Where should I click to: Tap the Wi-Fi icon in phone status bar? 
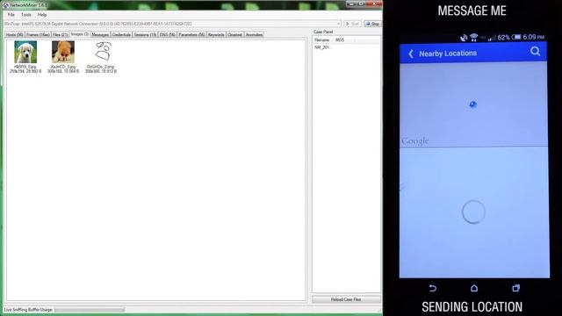pyautogui.click(x=474, y=37)
